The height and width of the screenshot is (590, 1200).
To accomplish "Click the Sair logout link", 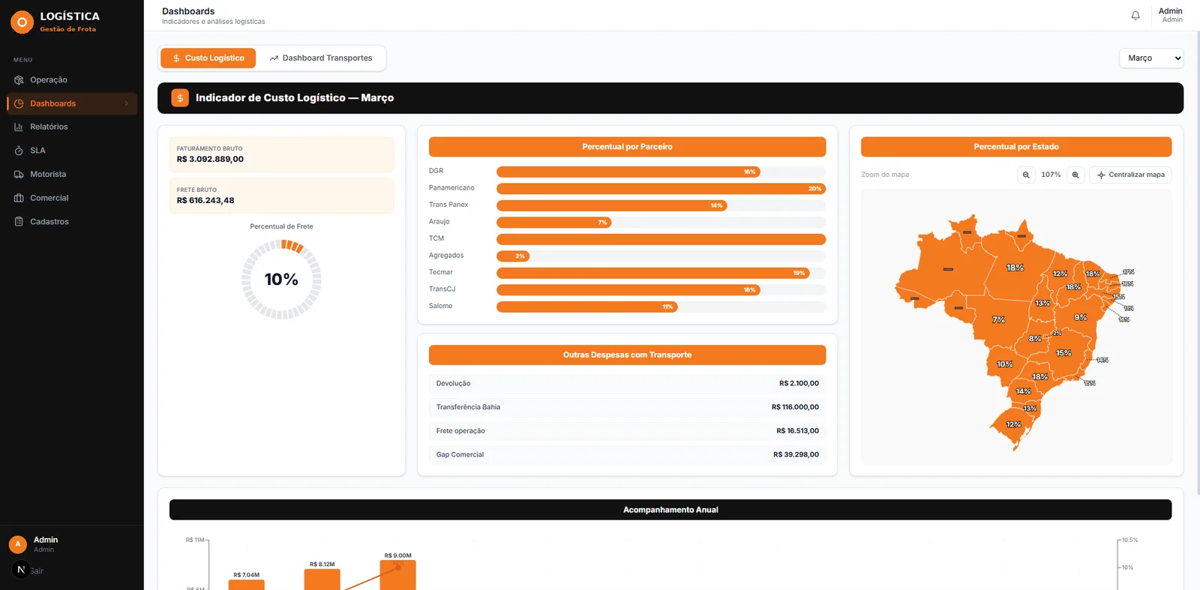I will click(37, 571).
